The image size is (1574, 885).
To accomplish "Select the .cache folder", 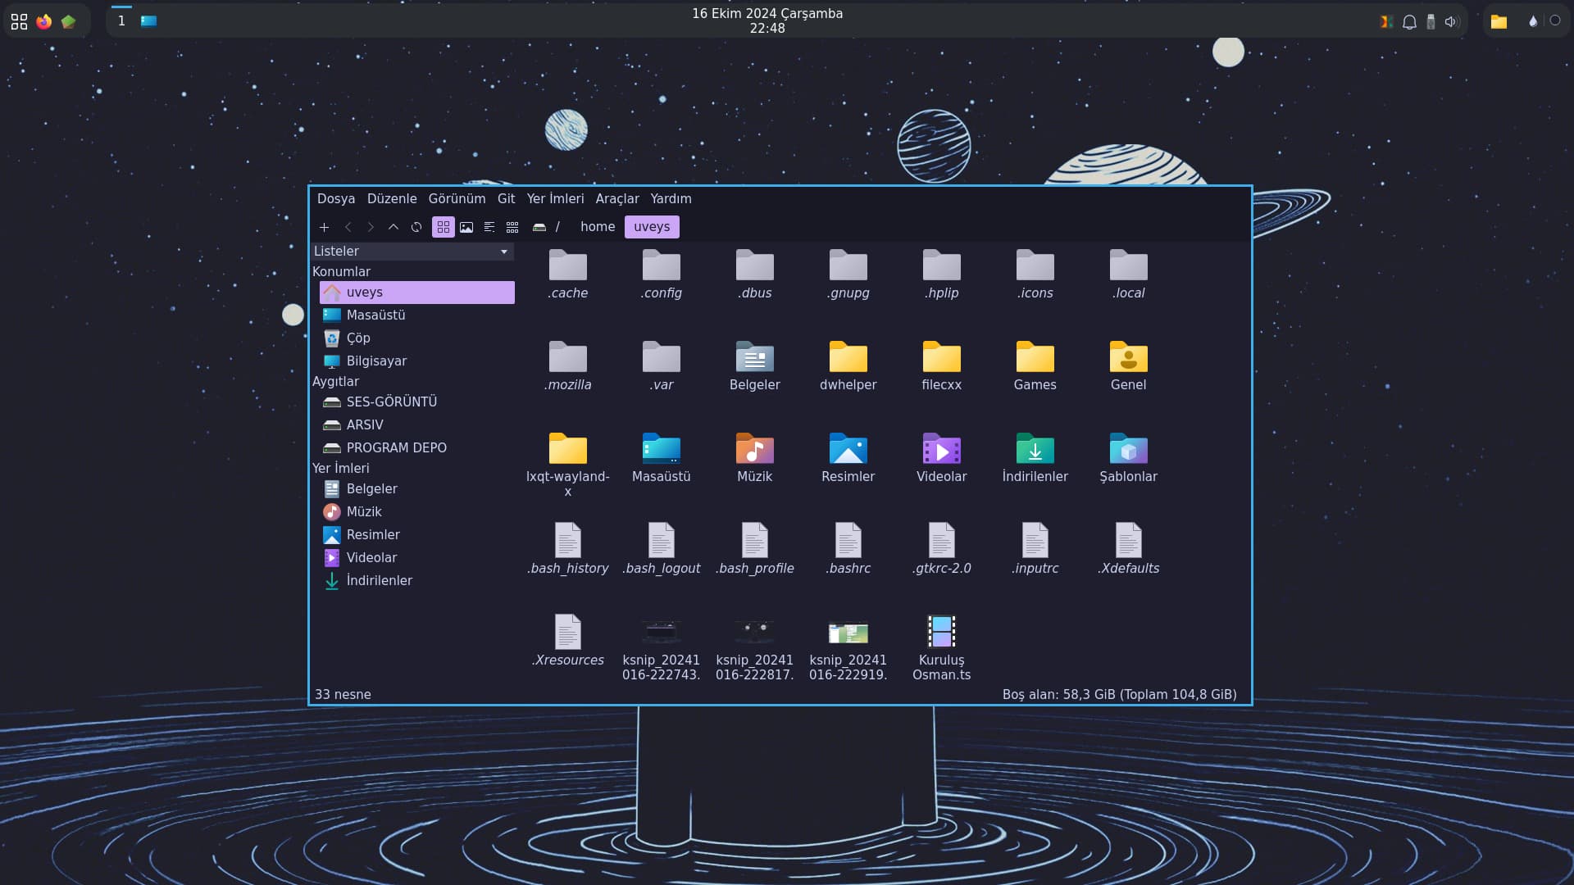I will coord(568,275).
